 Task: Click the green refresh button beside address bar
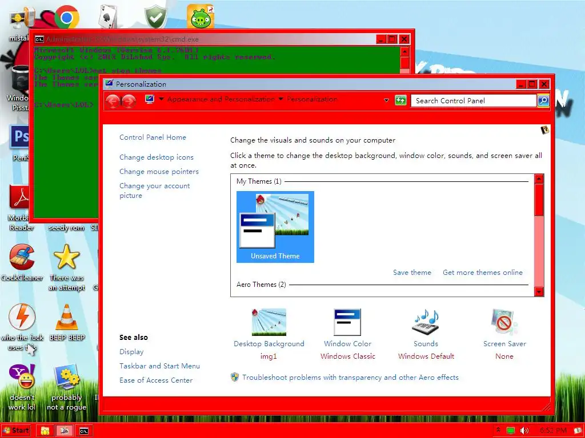click(400, 100)
